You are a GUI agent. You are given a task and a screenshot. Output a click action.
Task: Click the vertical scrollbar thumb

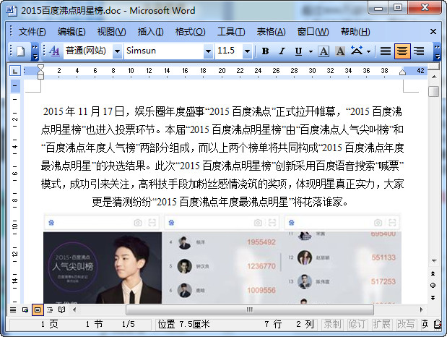coord(433,92)
